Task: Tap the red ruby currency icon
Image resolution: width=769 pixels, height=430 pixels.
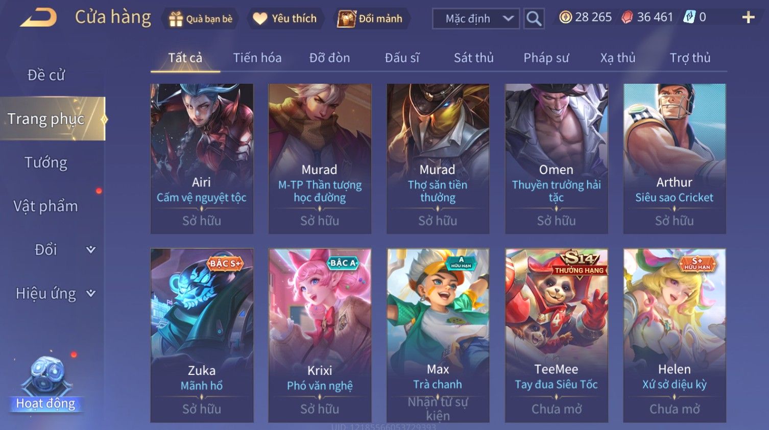Action: [627, 17]
